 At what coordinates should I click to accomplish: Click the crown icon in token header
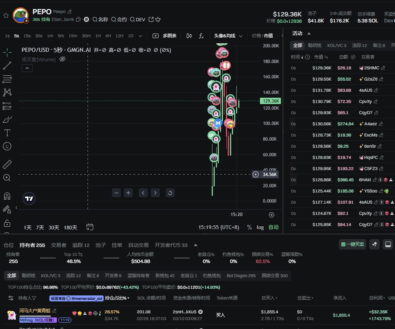[x=158, y=19]
